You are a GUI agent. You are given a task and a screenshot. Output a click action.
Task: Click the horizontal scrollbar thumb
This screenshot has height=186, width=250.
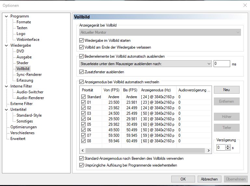click(x=145, y=150)
